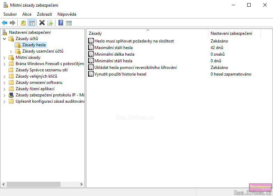273x196 pixels.
Task: Maximize the Místní zásady zabezpečení window
Action: [x=249, y=5]
